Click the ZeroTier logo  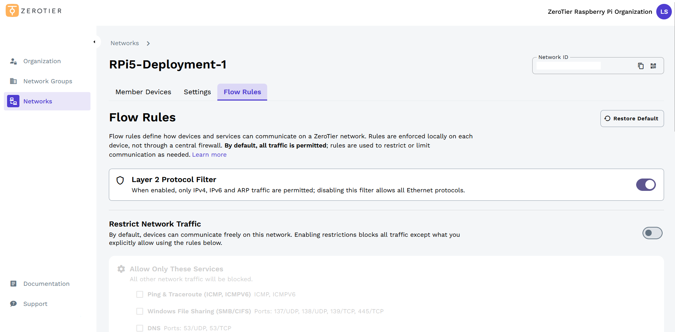tap(12, 11)
